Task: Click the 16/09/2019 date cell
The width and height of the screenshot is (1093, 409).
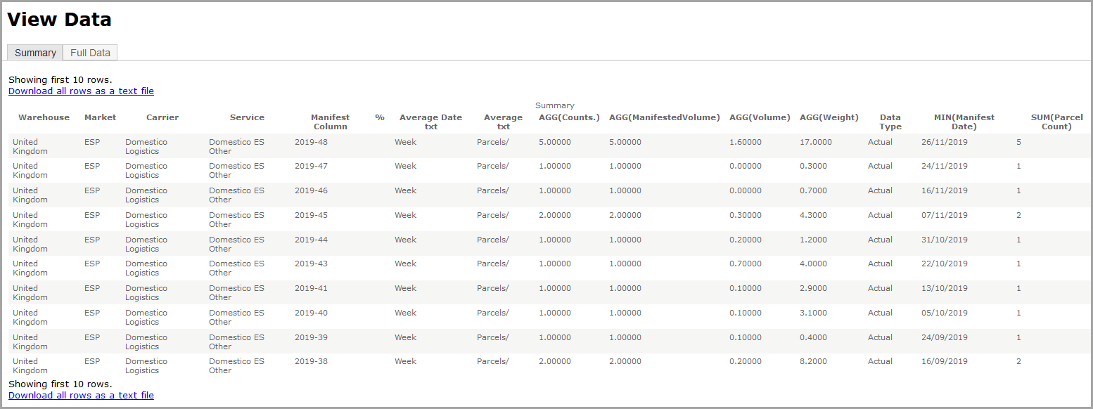Action: (944, 361)
